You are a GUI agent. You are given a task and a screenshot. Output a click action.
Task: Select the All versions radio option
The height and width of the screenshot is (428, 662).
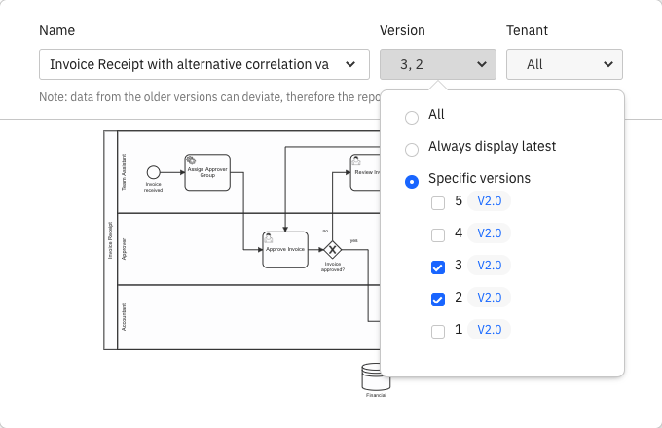[412, 116]
